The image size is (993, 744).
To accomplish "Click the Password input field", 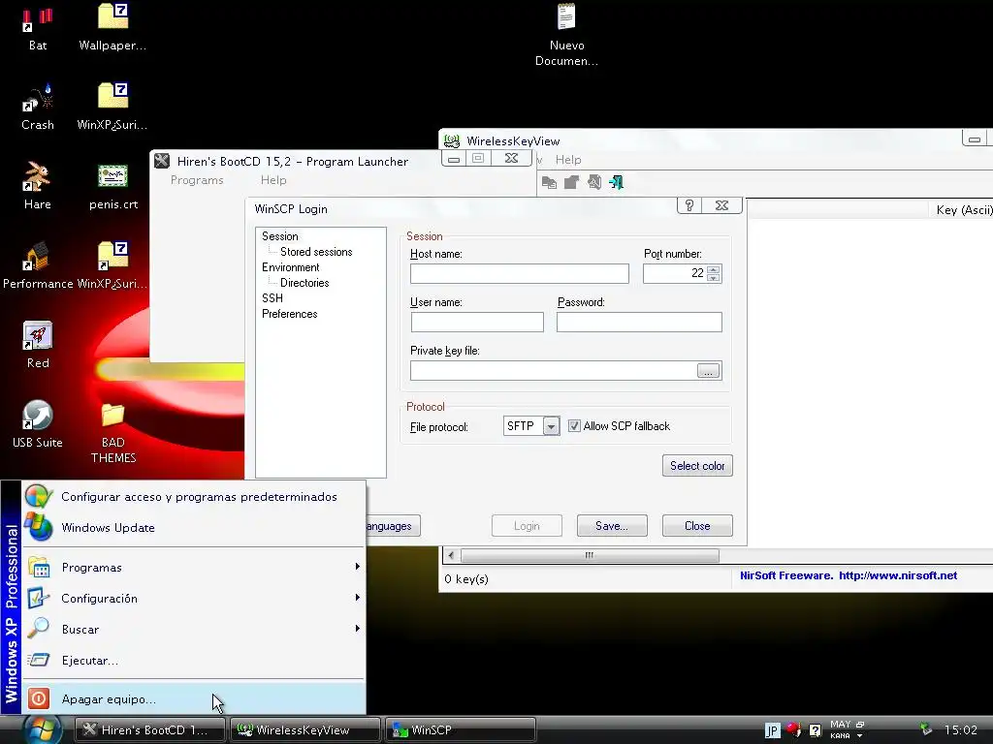I will (x=639, y=322).
